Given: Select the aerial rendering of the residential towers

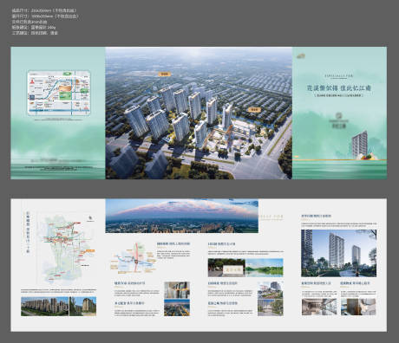Looking at the screenshot, I should click(x=199, y=113).
